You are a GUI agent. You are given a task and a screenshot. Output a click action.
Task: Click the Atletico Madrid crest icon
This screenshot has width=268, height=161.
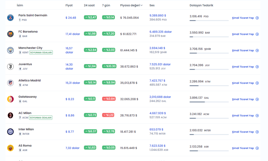[x=10, y=83]
